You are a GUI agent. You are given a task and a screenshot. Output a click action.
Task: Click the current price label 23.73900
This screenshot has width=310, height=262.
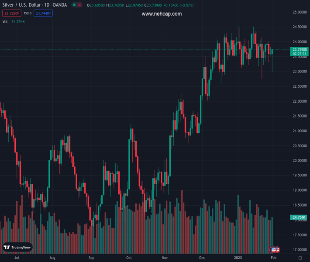[300, 50]
